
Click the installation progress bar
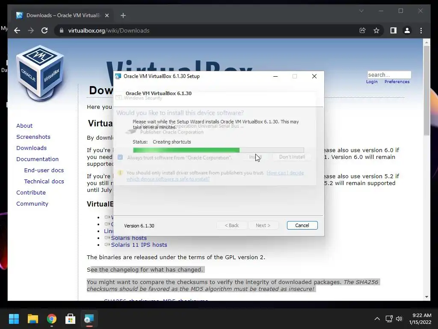(x=219, y=150)
